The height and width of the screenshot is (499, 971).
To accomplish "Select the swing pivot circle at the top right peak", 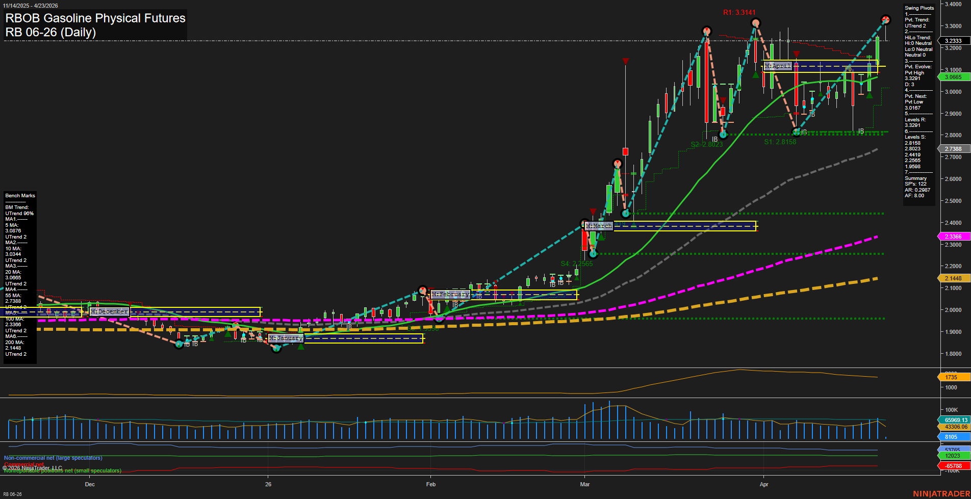I will tap(886, 20).
